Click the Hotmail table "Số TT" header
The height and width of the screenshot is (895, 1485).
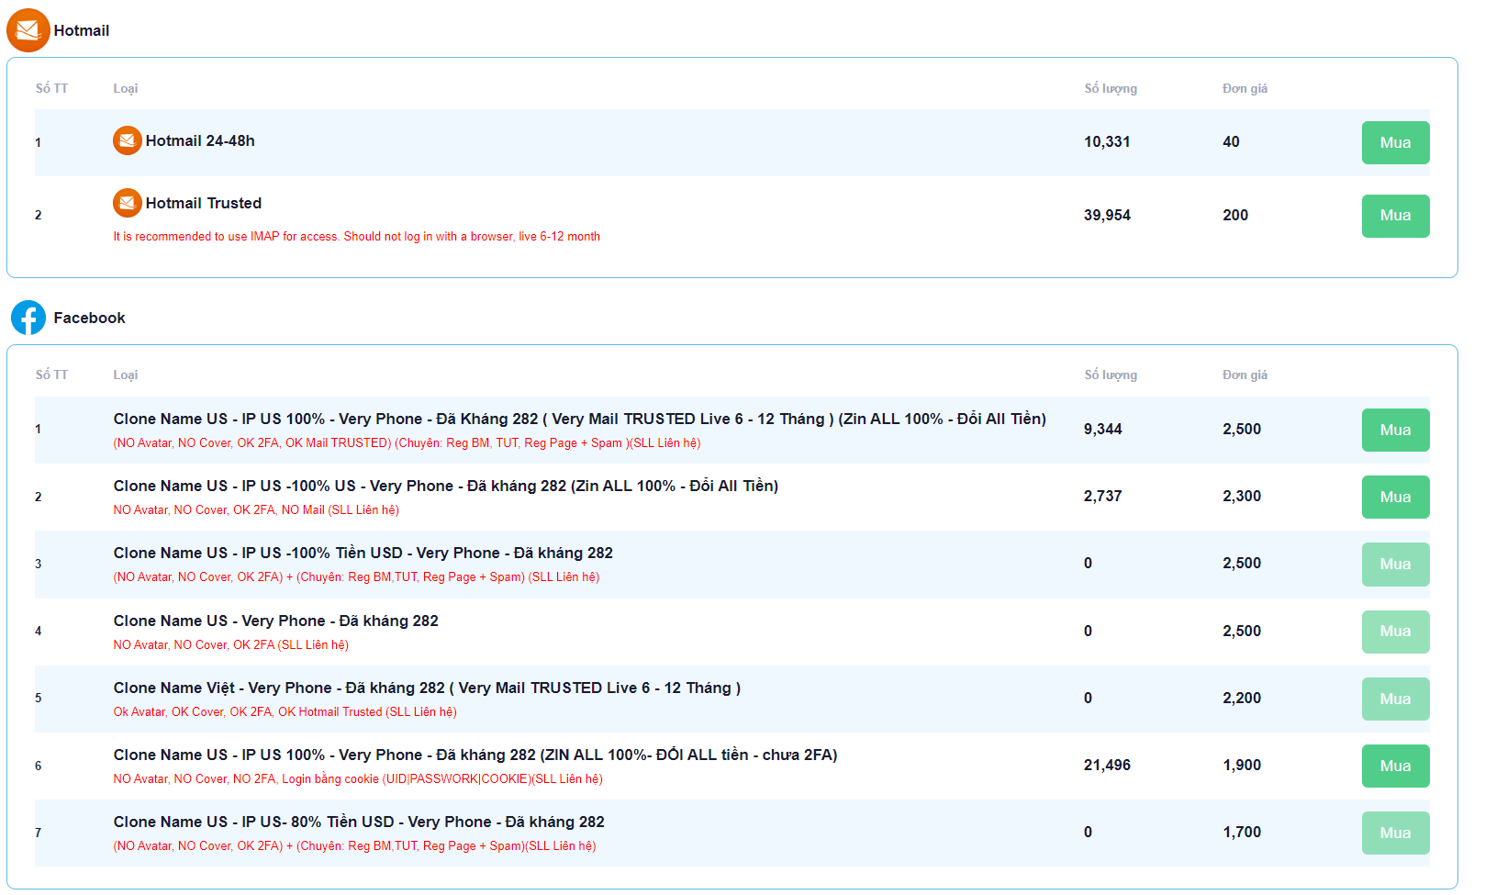coord(51,88)
